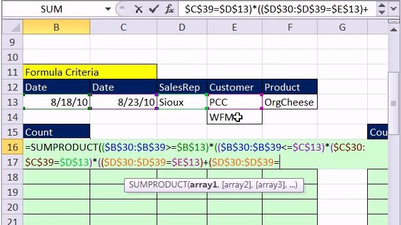This screenshot has width=401, height=225.
Task: Click [array3] in the SUMPRODUCT tooltip
Action: (271, 185)
